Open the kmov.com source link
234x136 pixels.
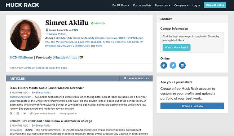[16, 130]
